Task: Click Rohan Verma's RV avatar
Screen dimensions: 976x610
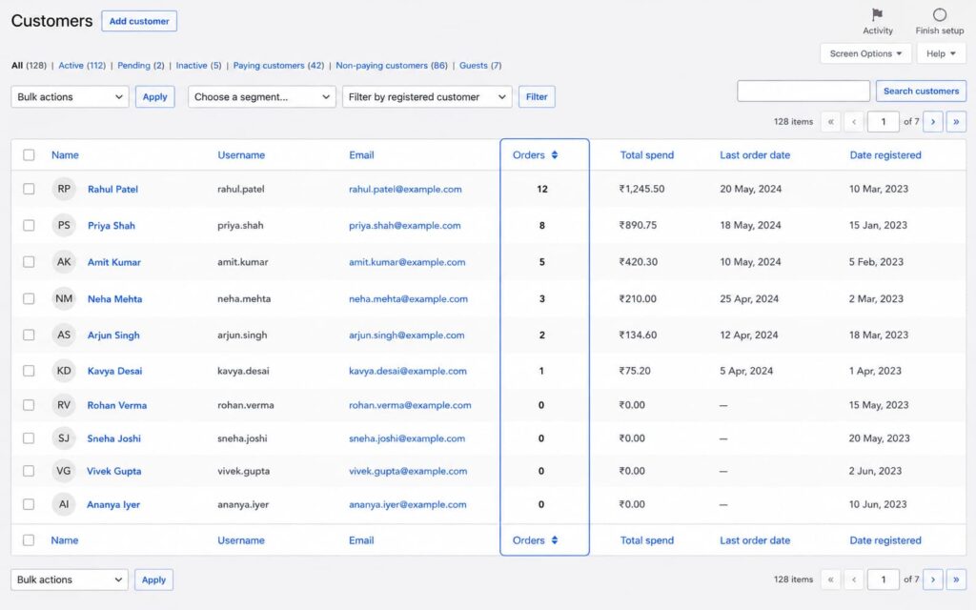Action: pyautogui.click(x=64, y=404)
